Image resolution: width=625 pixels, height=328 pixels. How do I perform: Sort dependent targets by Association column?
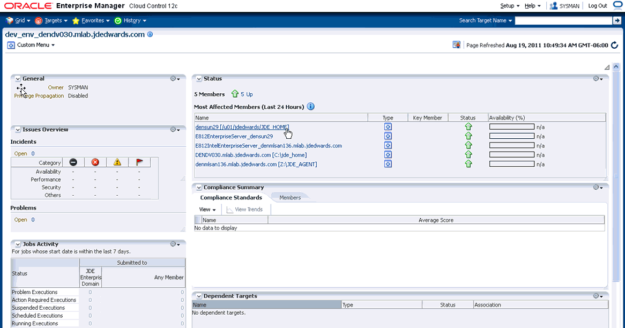pos(540,305)
